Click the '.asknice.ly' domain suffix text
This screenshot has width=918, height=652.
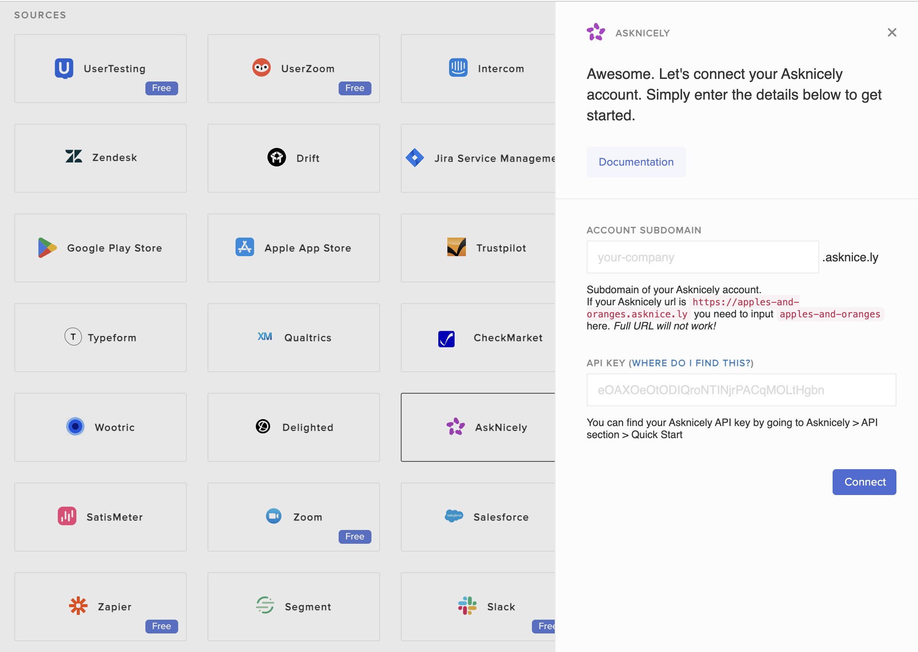tap(850, 257)
